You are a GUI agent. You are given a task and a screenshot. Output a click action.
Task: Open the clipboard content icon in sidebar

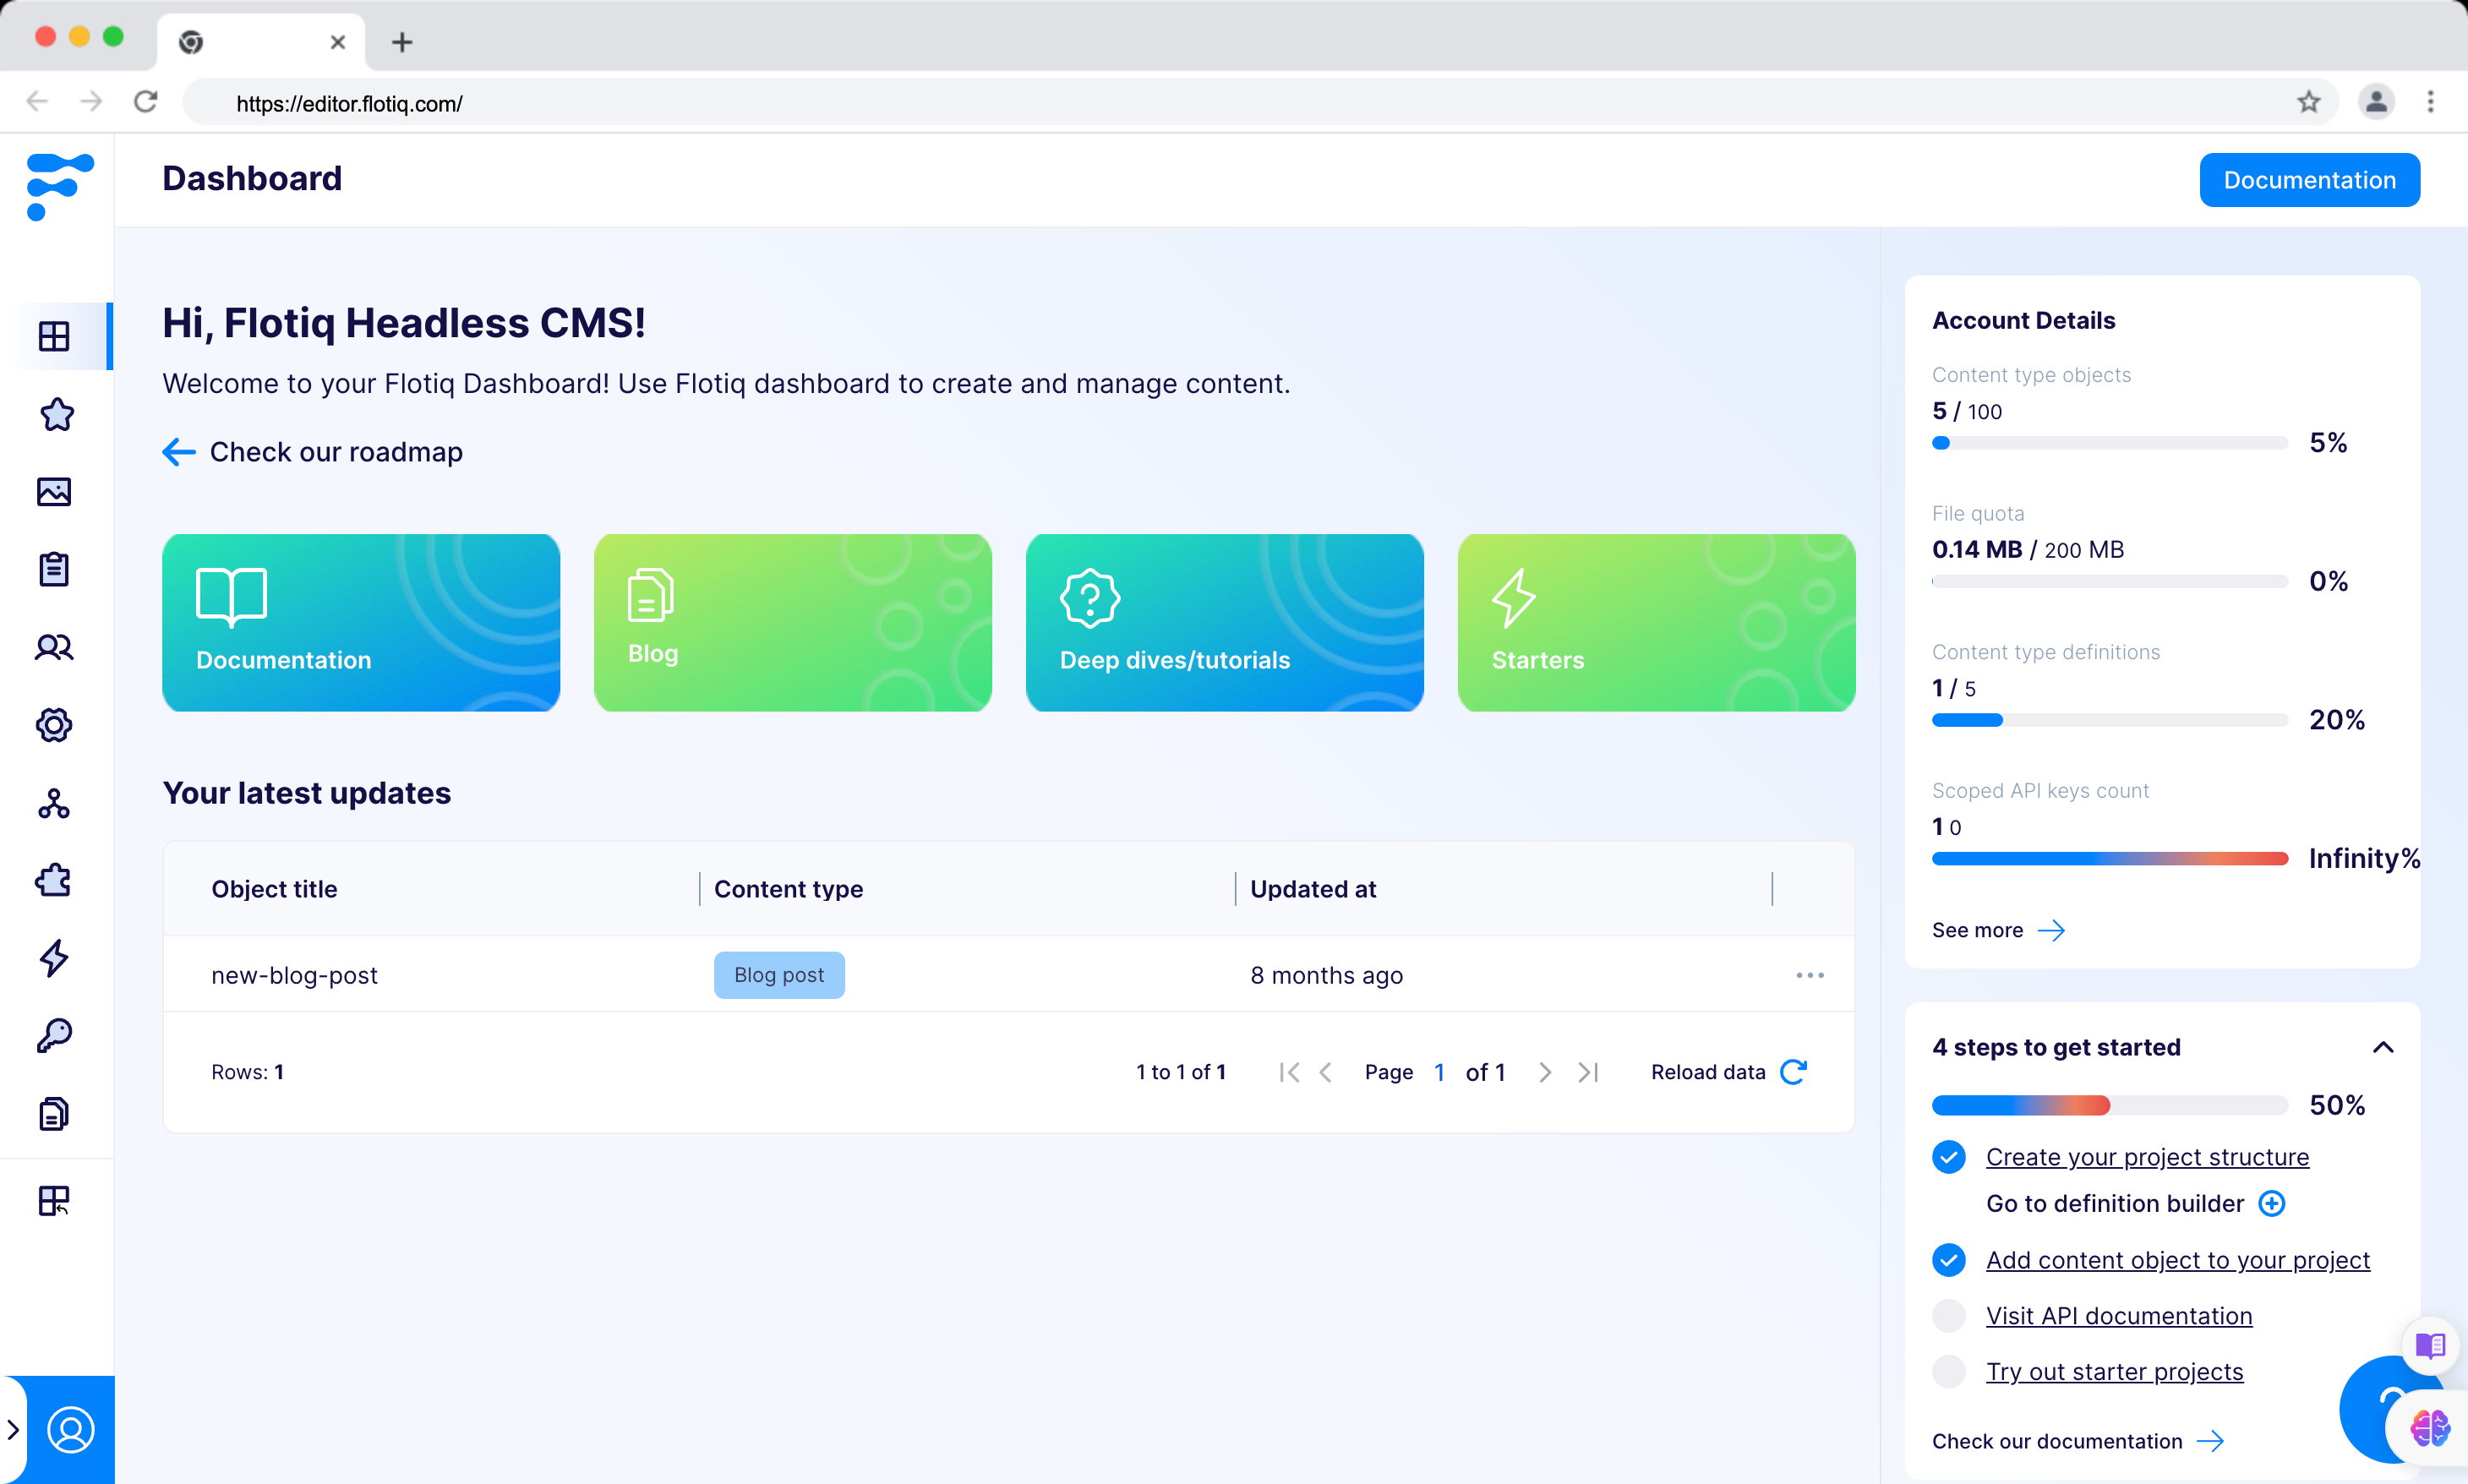(55, 568)
